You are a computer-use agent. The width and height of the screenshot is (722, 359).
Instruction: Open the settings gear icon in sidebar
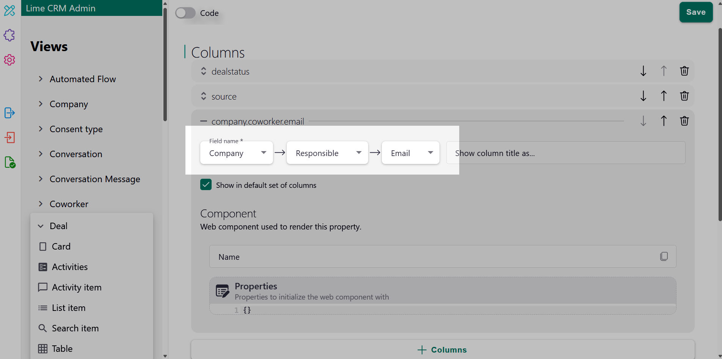point(9,59)
